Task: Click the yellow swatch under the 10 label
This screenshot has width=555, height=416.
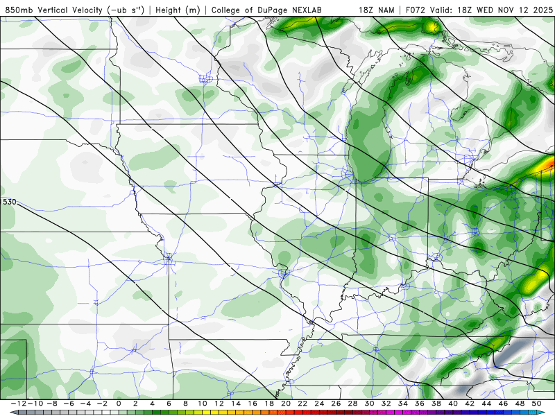Action: (x=206, y=412)
